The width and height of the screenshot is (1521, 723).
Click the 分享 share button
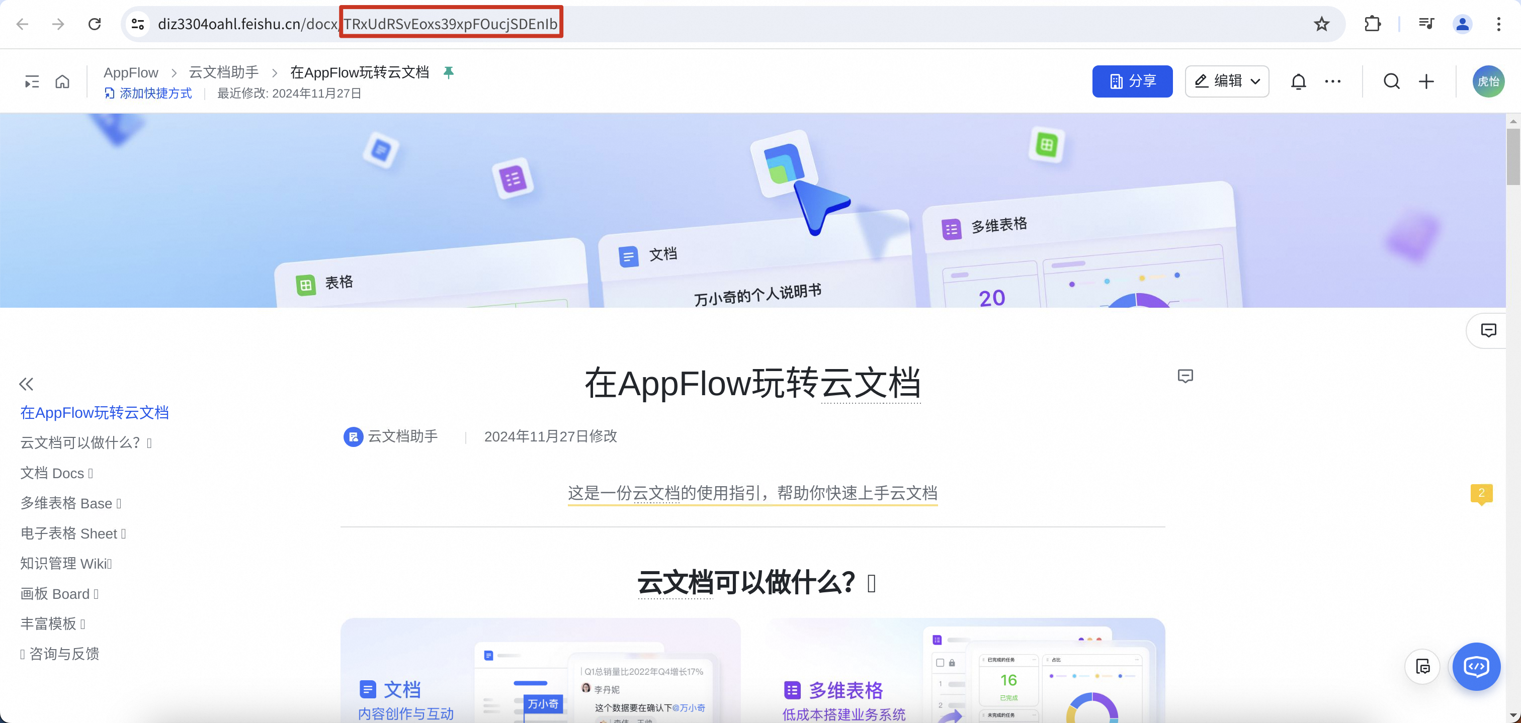[1132, 81]
